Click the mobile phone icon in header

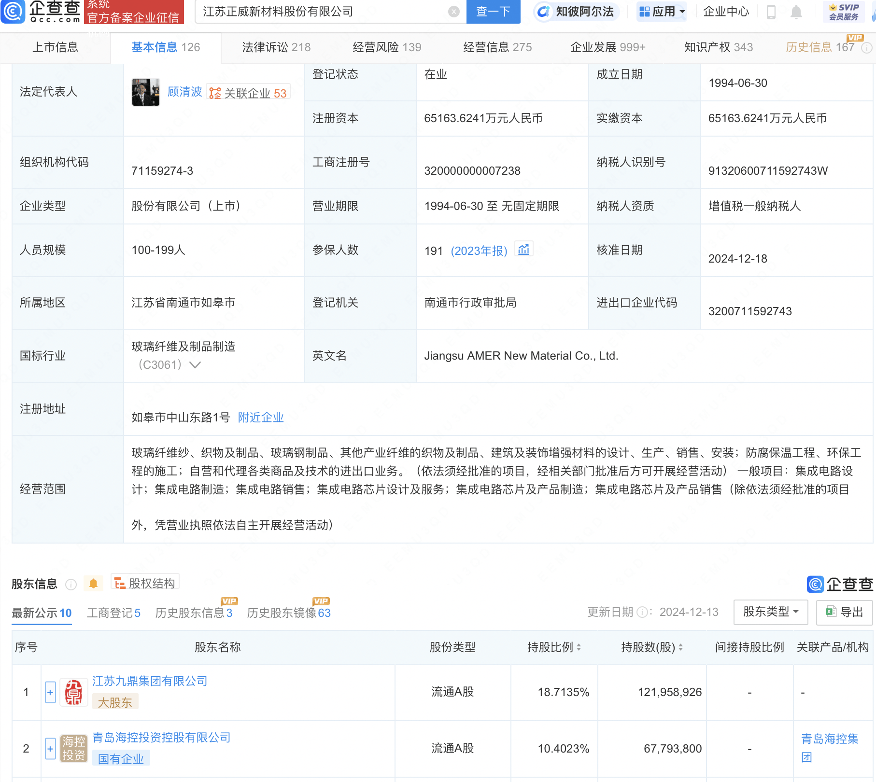click(x=771, y=12)
